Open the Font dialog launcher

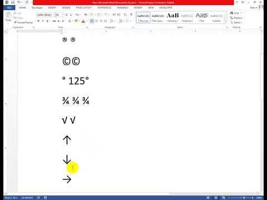[x=87, y=27]
